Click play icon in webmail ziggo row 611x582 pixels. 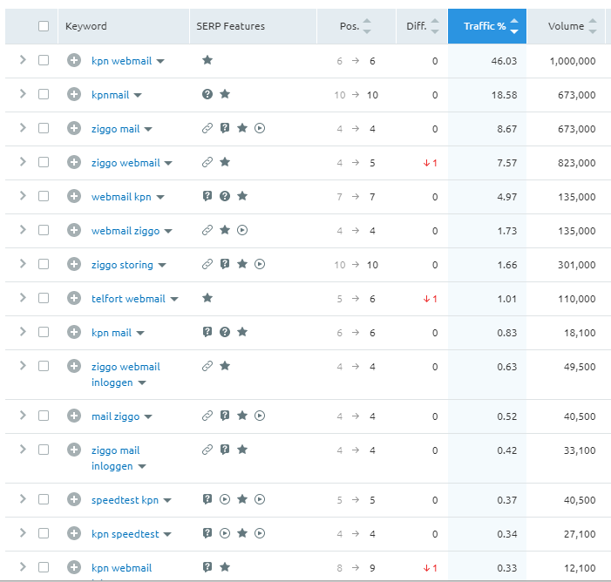242,230
